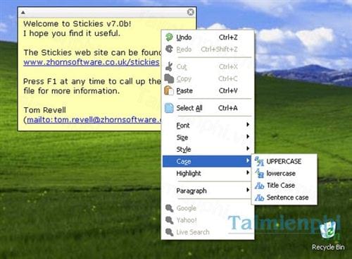Expand the Case submenu arrow
Viewport: 352px width, 259px height.
coord(248,160)
